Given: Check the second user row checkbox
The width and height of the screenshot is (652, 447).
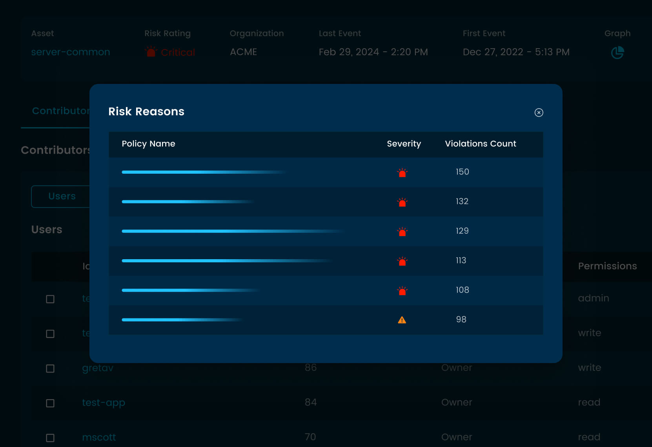Looking at the screenshot, I should coord(50,334).
